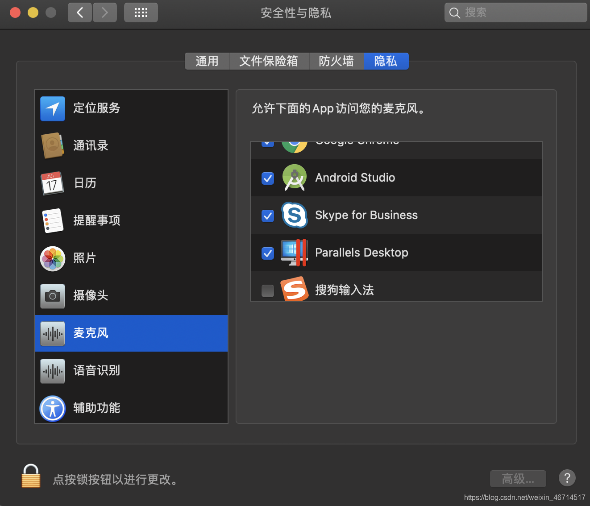Uncheck Skype for Business microphone access
This screenshot has height=506, width=590.
coord(268,216)
